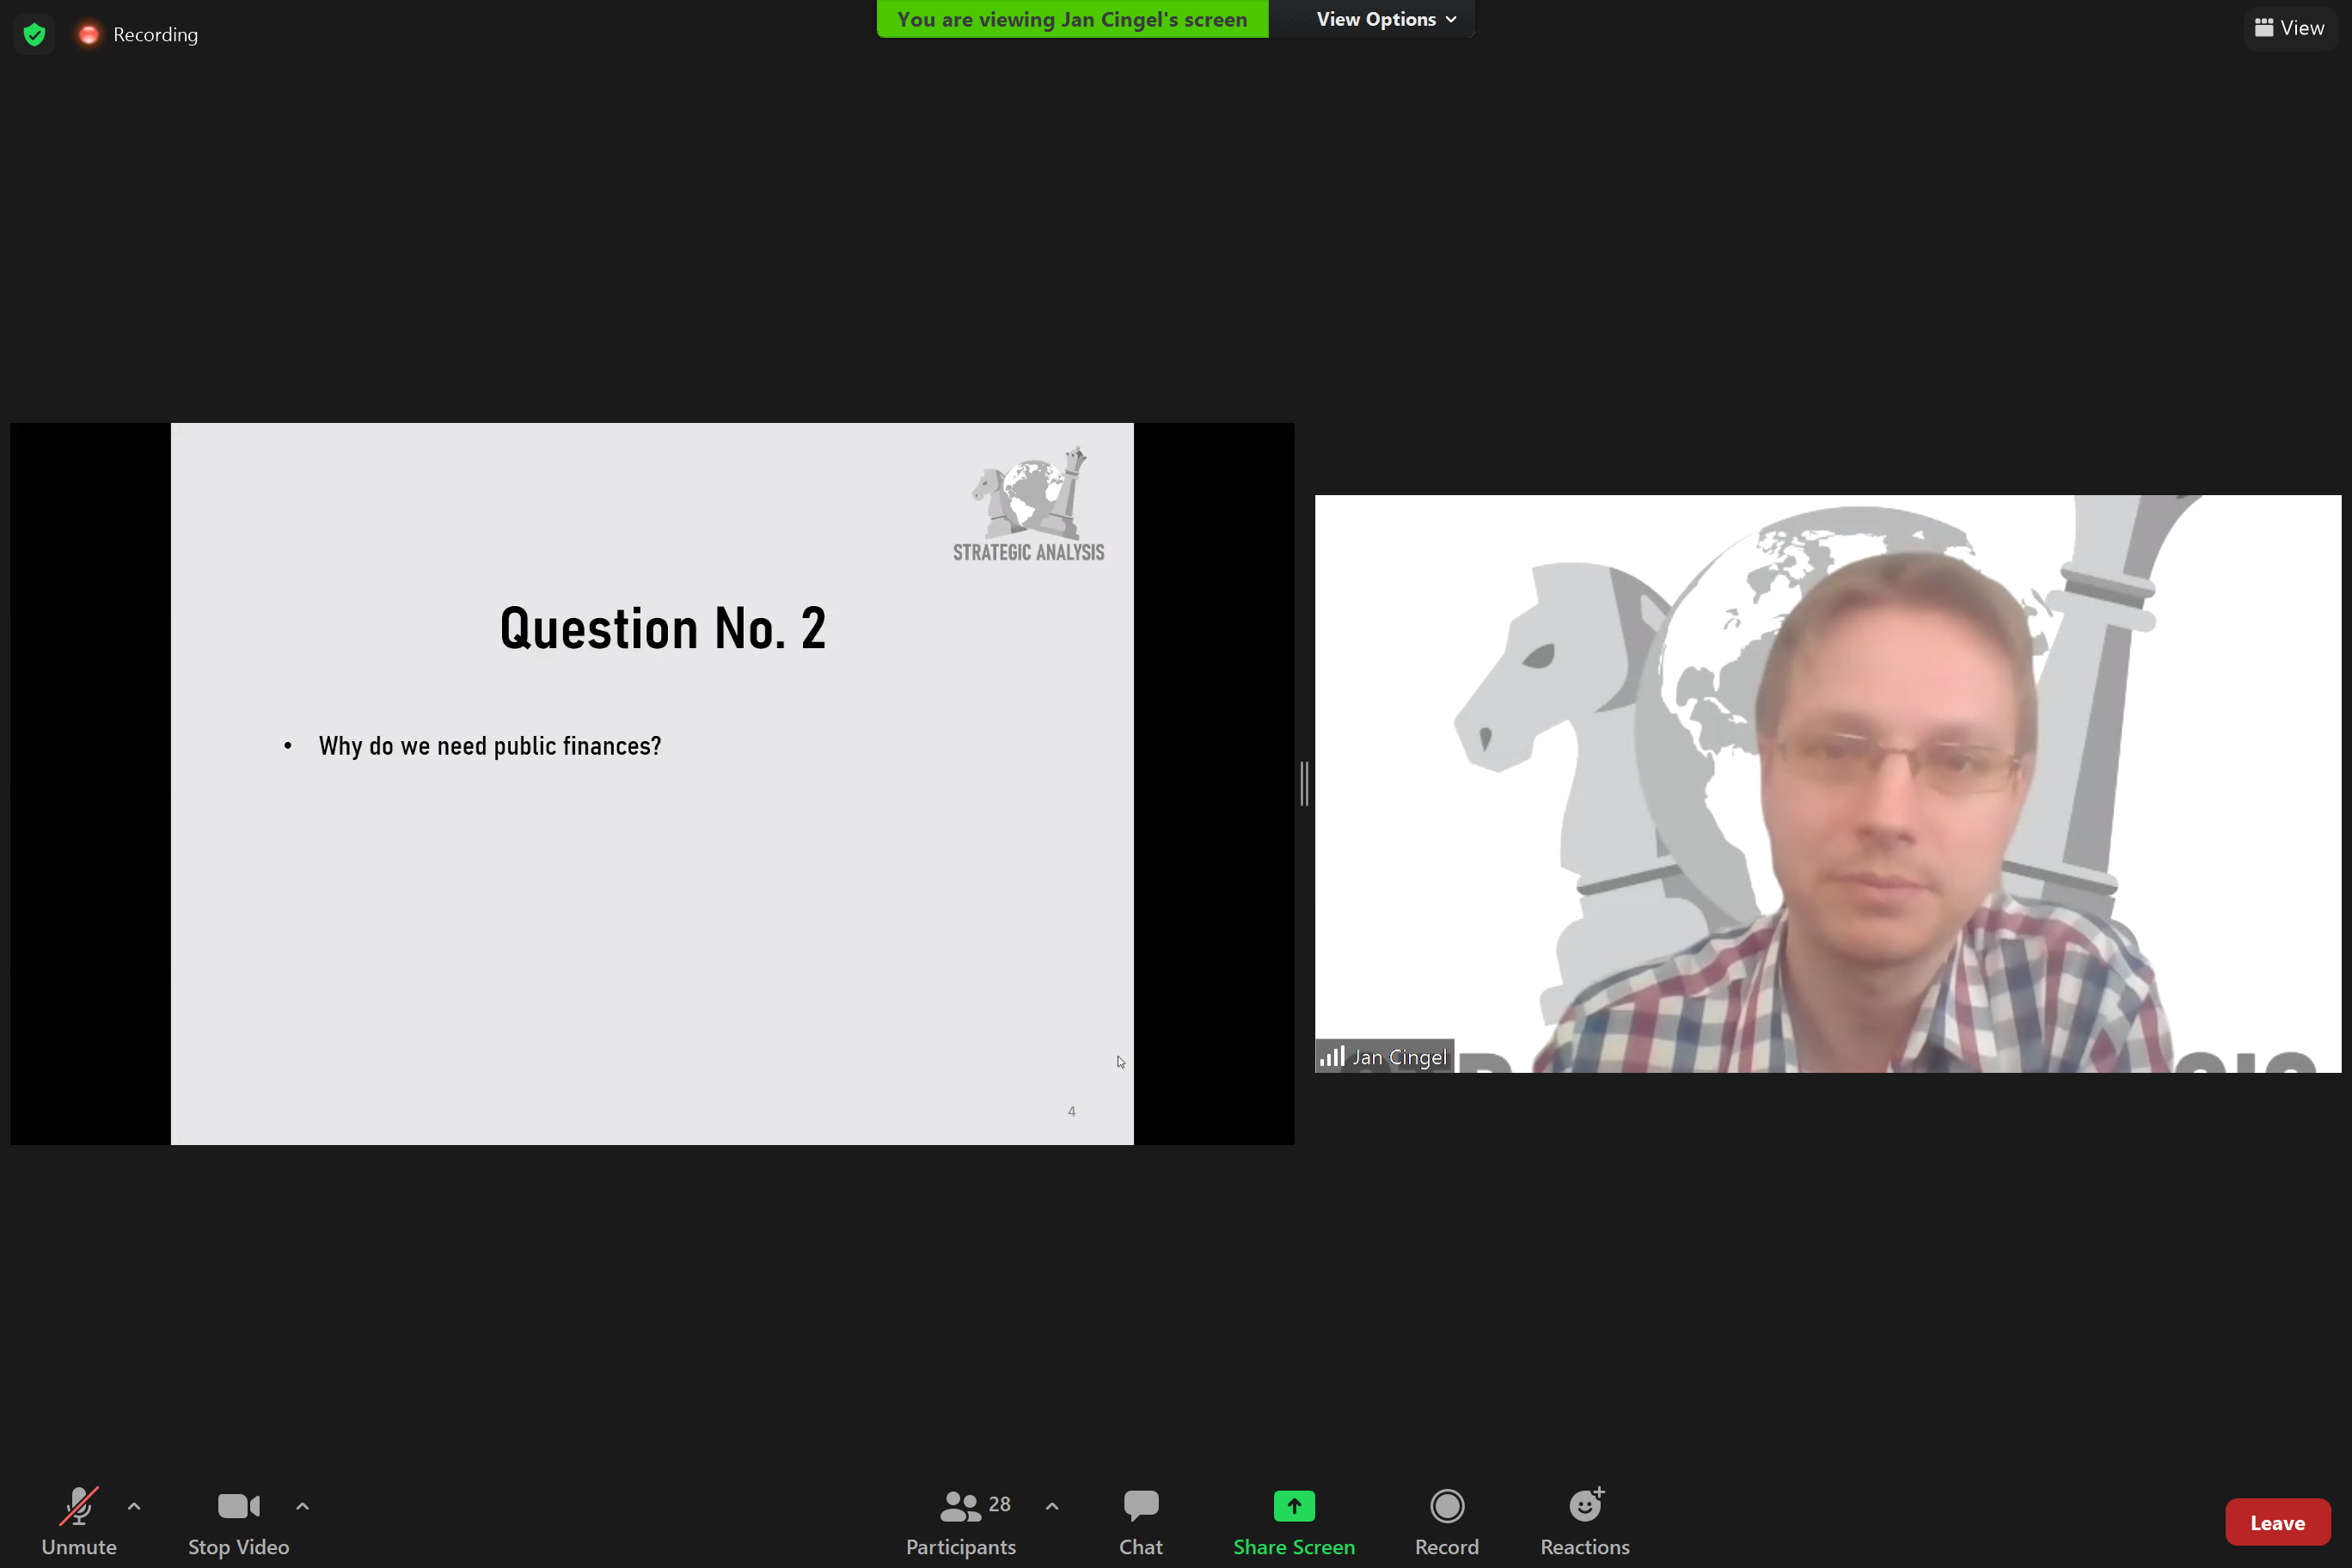Expand audio options arrow beside Unmute
Viewport: 2352px width, 1568px height.
[134, 1506]
